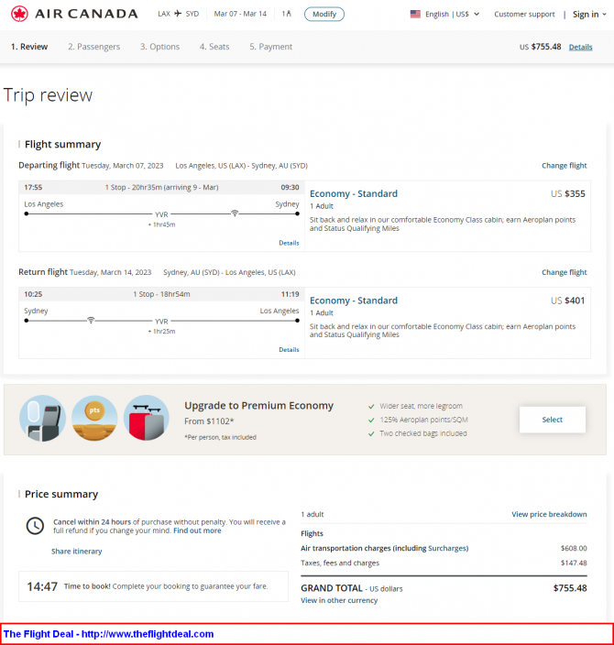
Task: Click the red luggage bags icon
Action: click(147, 419)
